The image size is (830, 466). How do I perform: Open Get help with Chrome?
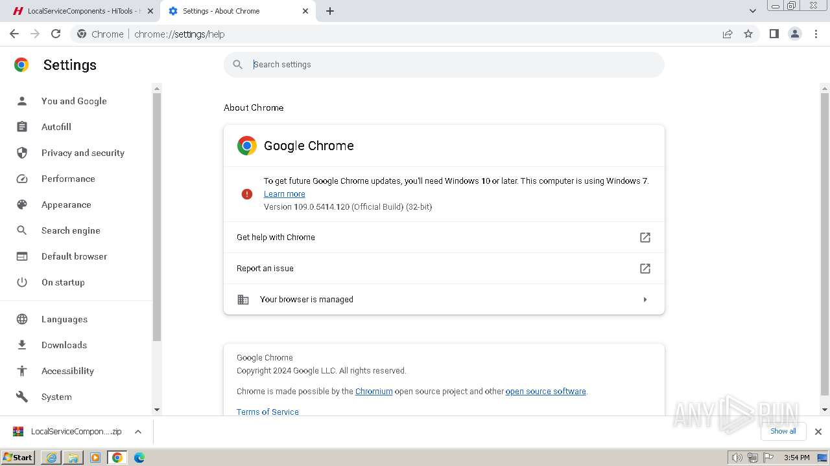click(x=444, y=238)
